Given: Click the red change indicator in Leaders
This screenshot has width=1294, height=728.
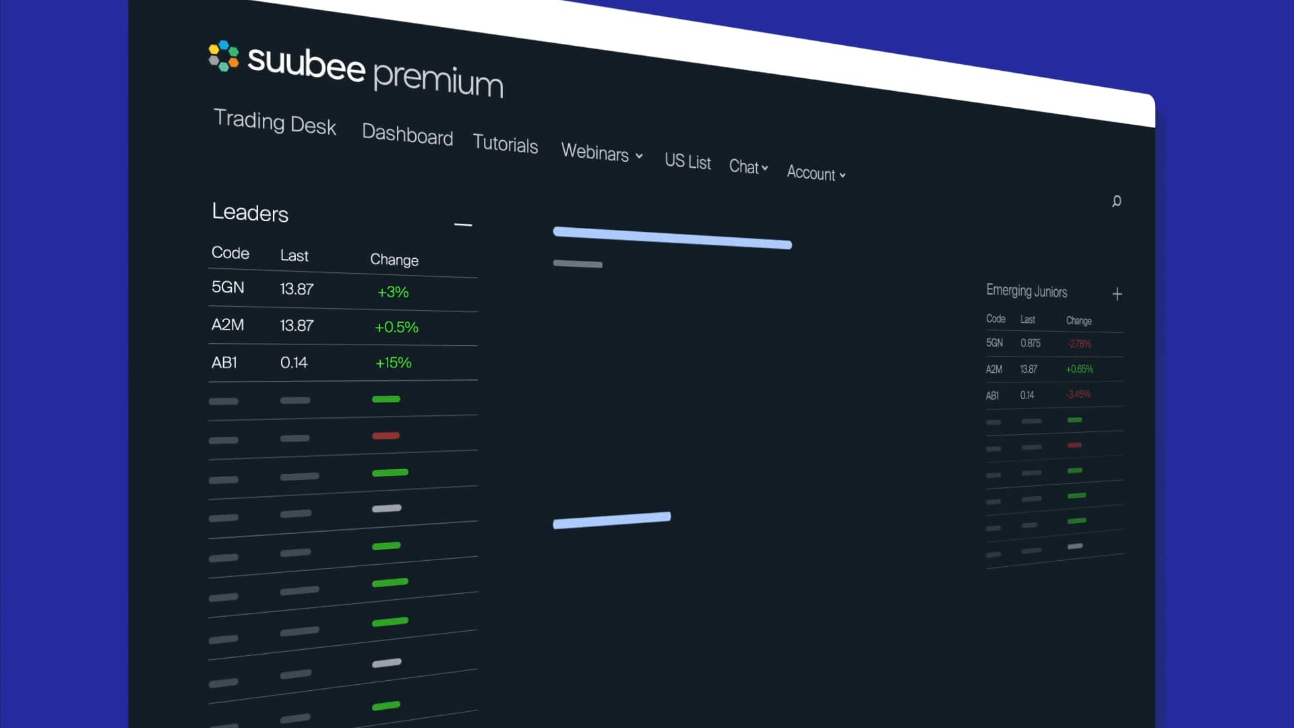Looking at the screenshot, I should coord(386,436).
